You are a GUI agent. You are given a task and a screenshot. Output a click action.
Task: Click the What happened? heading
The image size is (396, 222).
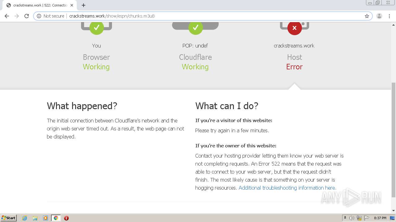[82, 106]
